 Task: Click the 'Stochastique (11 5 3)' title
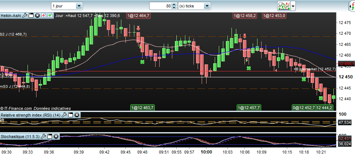pos(20,137)
